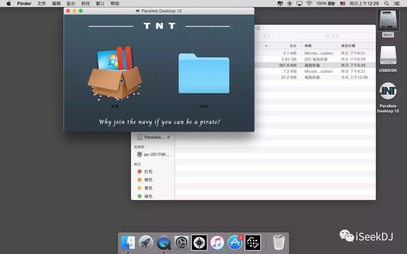Open the 编辑 menu
Viewport: 407px width, 254px height.
(x=56, y=3)
